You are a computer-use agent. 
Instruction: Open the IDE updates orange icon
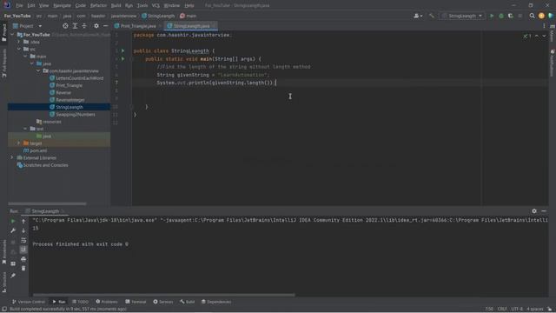click(541, 16)
